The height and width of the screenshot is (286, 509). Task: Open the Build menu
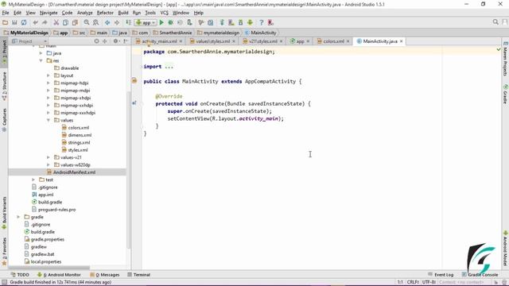coord(123,13)
